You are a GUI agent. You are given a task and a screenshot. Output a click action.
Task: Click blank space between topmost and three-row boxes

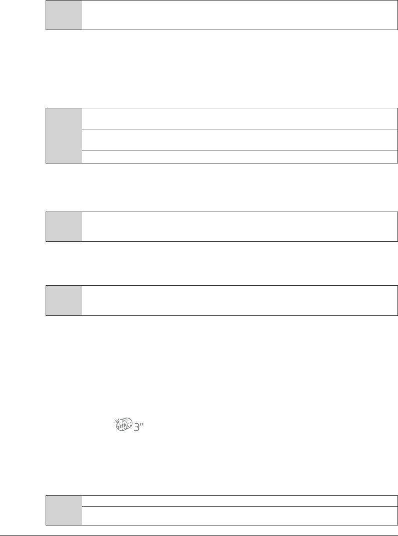222,69
